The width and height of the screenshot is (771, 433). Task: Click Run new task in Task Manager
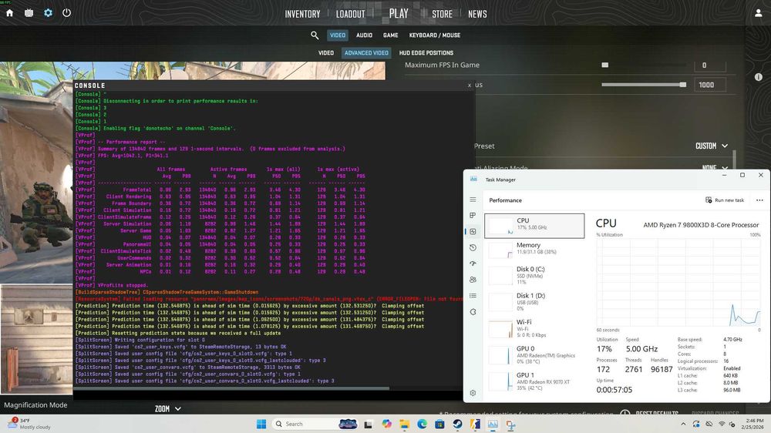[x=725, y=200]
